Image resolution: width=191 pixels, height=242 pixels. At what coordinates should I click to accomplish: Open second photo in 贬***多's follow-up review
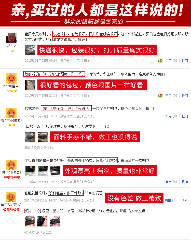coord(43,137)
